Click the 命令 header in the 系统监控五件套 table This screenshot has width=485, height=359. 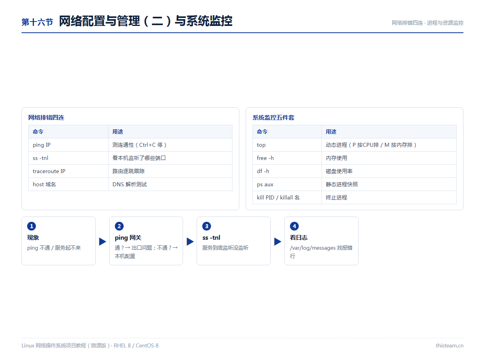click(x=287, y=132)
